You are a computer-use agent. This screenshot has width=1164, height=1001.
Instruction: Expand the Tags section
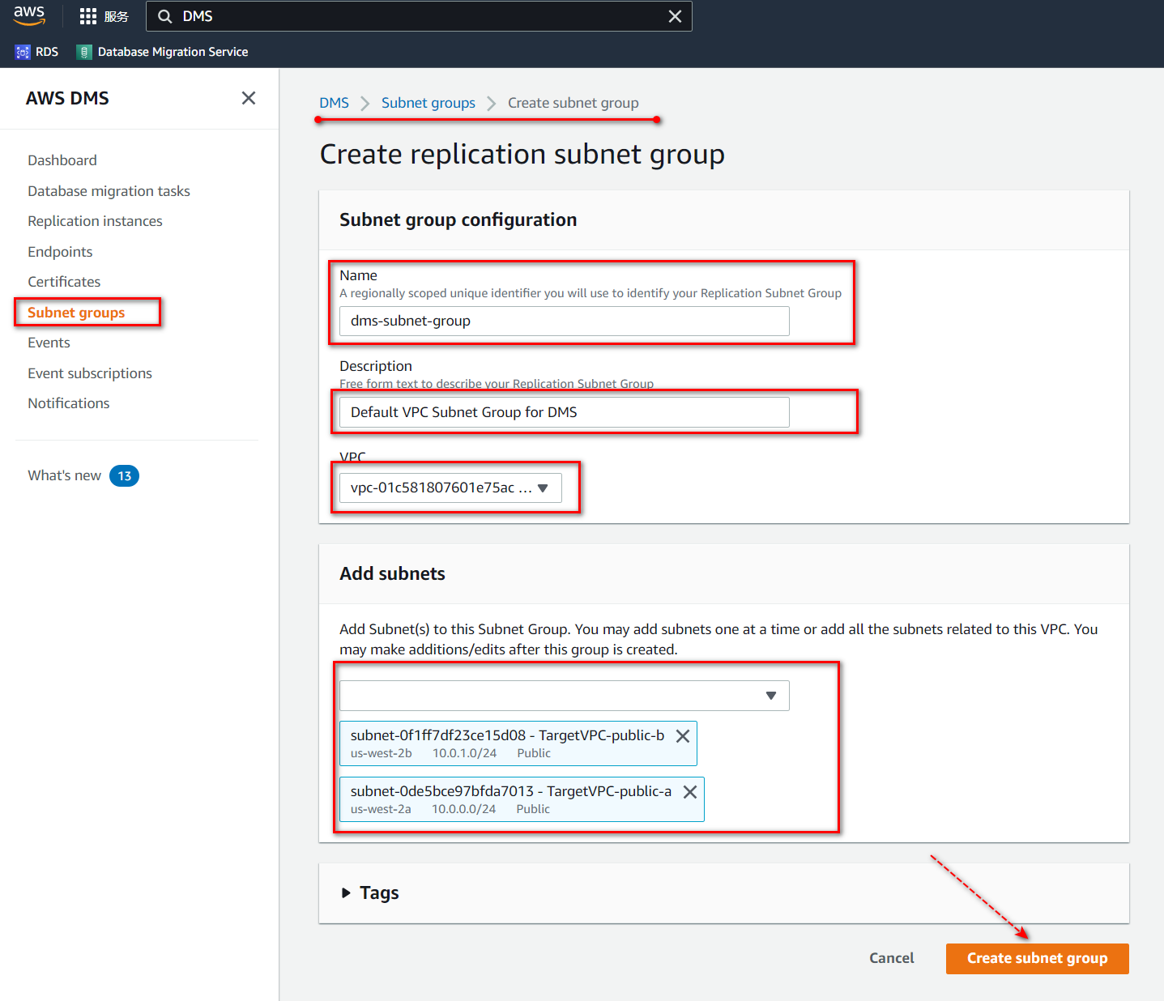click(x=346, y=892)
